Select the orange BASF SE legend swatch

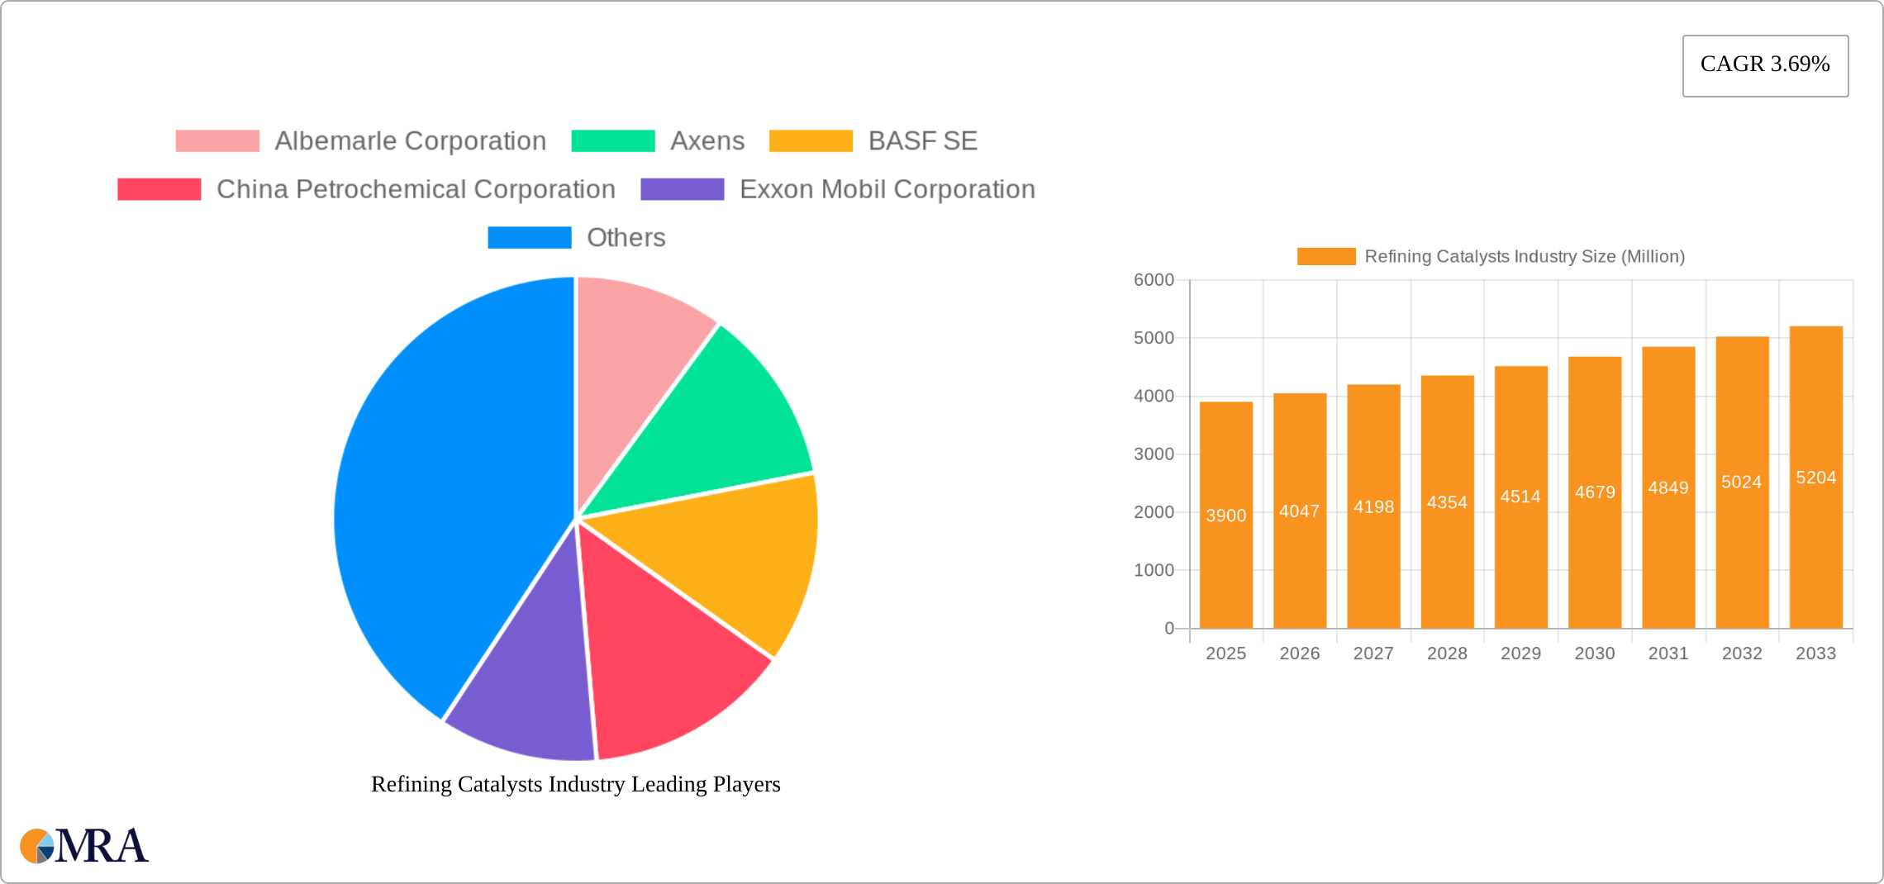tap(811, 140)
